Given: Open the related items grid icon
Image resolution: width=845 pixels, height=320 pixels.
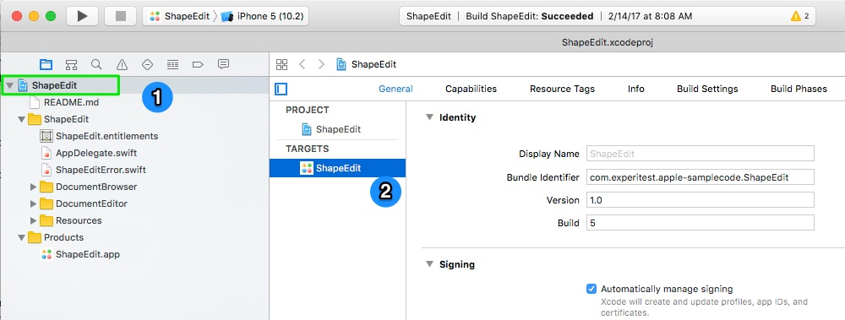Looking at the screenshot, I should (x=282, y=65).
